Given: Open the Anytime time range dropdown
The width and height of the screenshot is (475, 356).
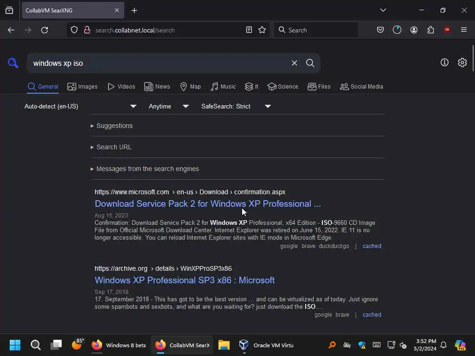Looking at the screenshot, I should [x=168, y=106].
